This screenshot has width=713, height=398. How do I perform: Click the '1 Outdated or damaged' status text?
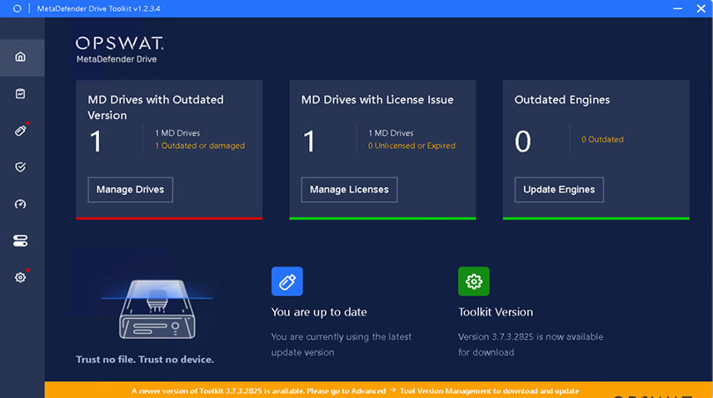tap(200, 146)
